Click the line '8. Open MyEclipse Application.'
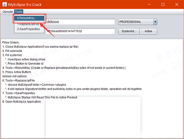 22,102
